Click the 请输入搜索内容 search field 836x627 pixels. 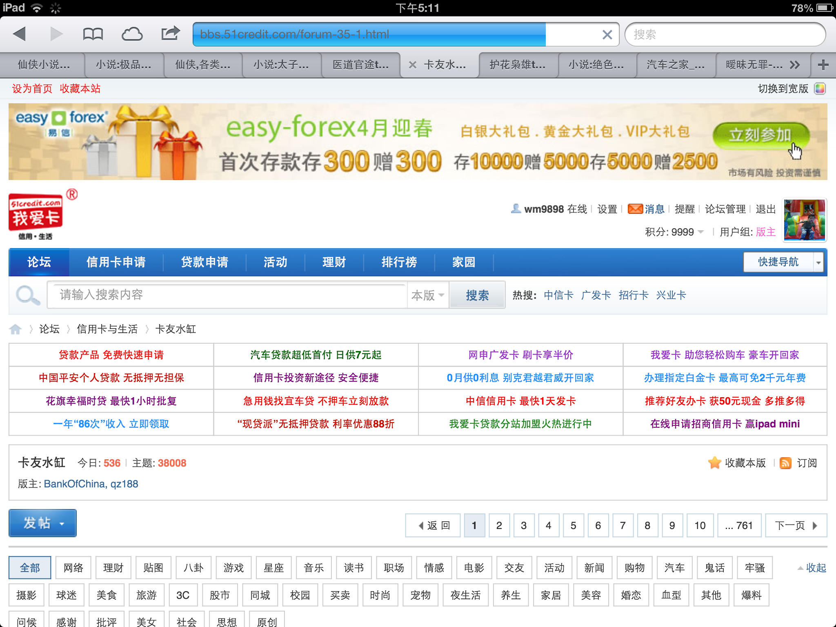227,295
